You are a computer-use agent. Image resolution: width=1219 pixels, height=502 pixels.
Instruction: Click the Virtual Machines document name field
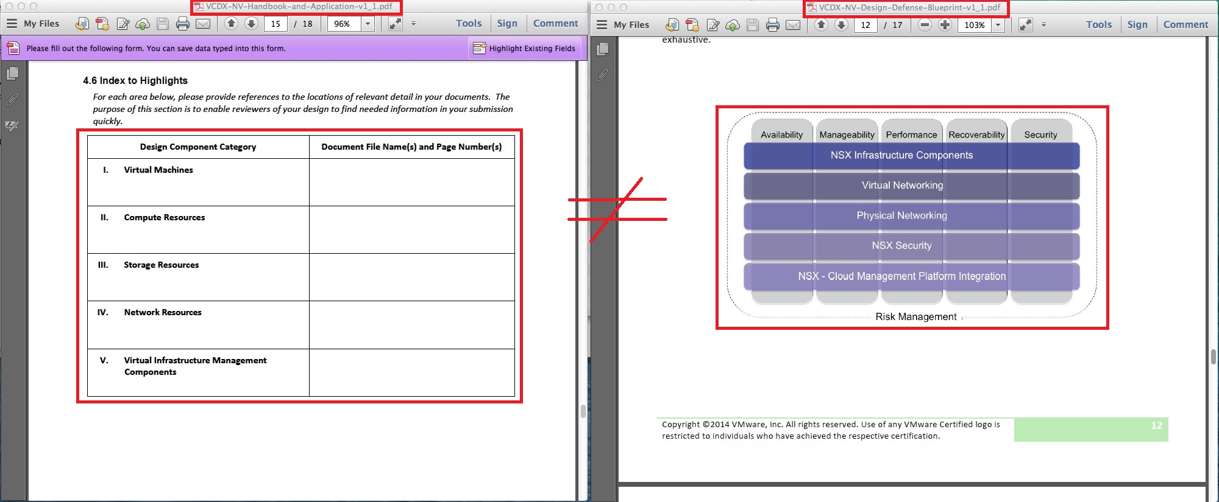coord(411,182)
